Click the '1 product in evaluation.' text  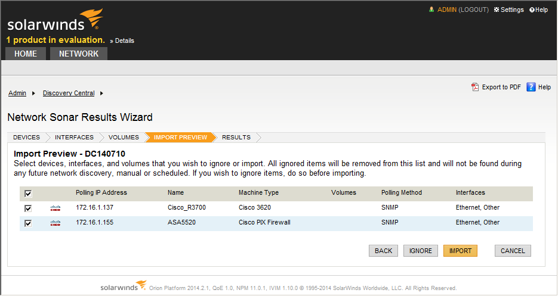tap(56, 40)
